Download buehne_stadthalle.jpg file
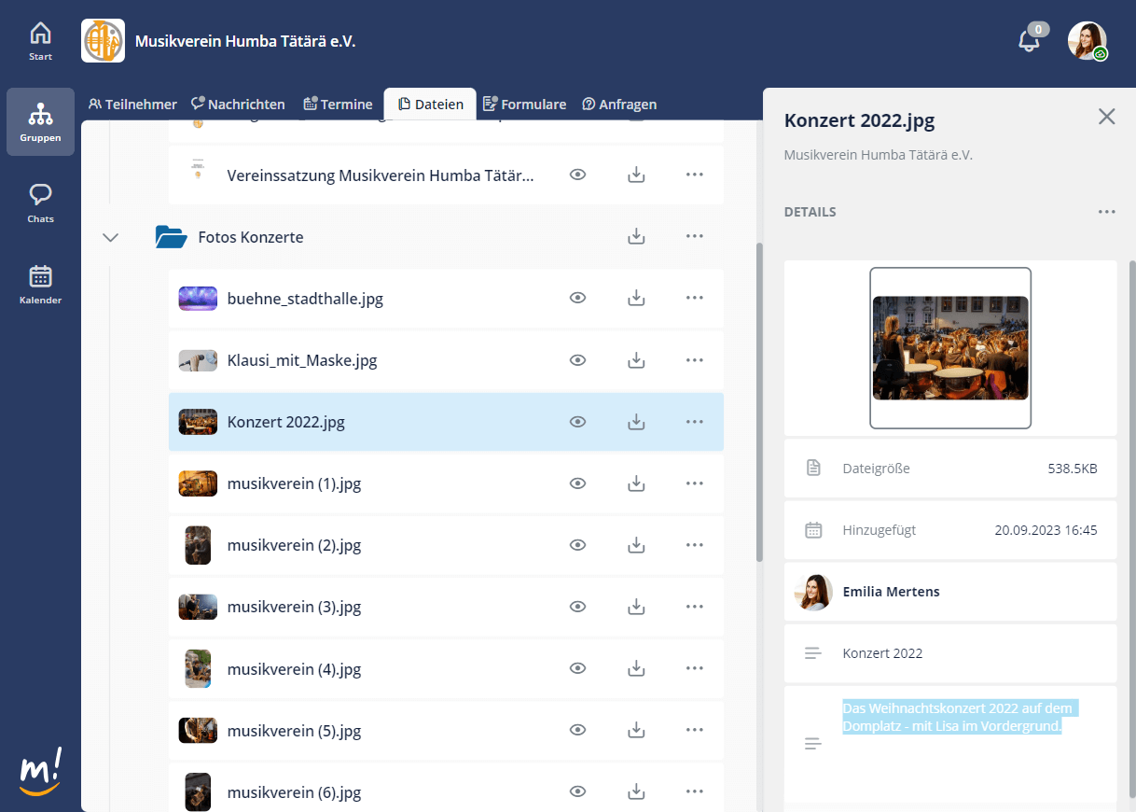1136x812 pixels. tap(636, 299)
